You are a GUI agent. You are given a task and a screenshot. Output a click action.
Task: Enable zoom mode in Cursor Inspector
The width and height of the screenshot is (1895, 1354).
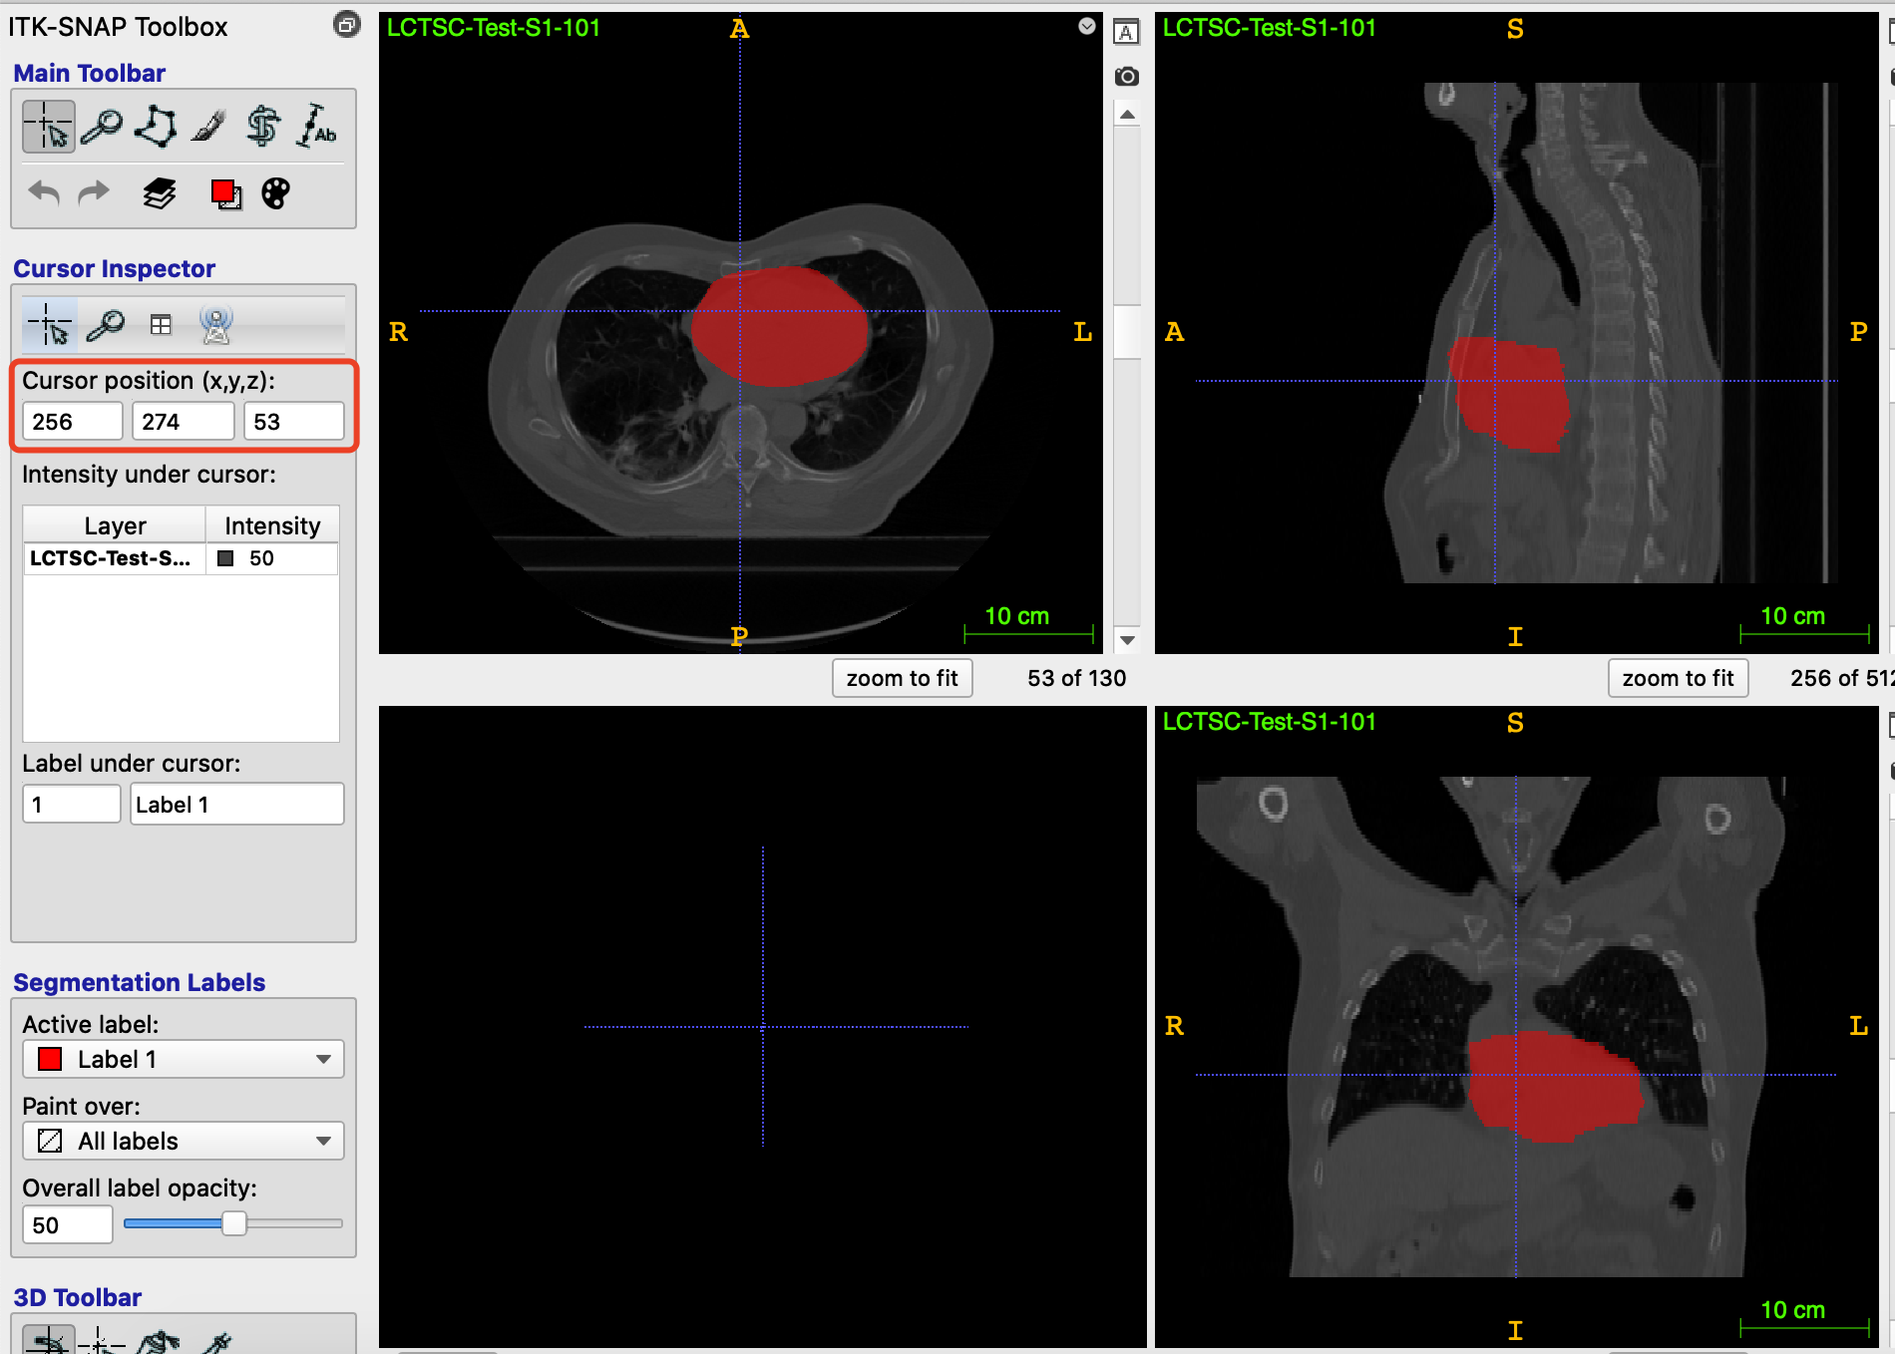point(107,324)
